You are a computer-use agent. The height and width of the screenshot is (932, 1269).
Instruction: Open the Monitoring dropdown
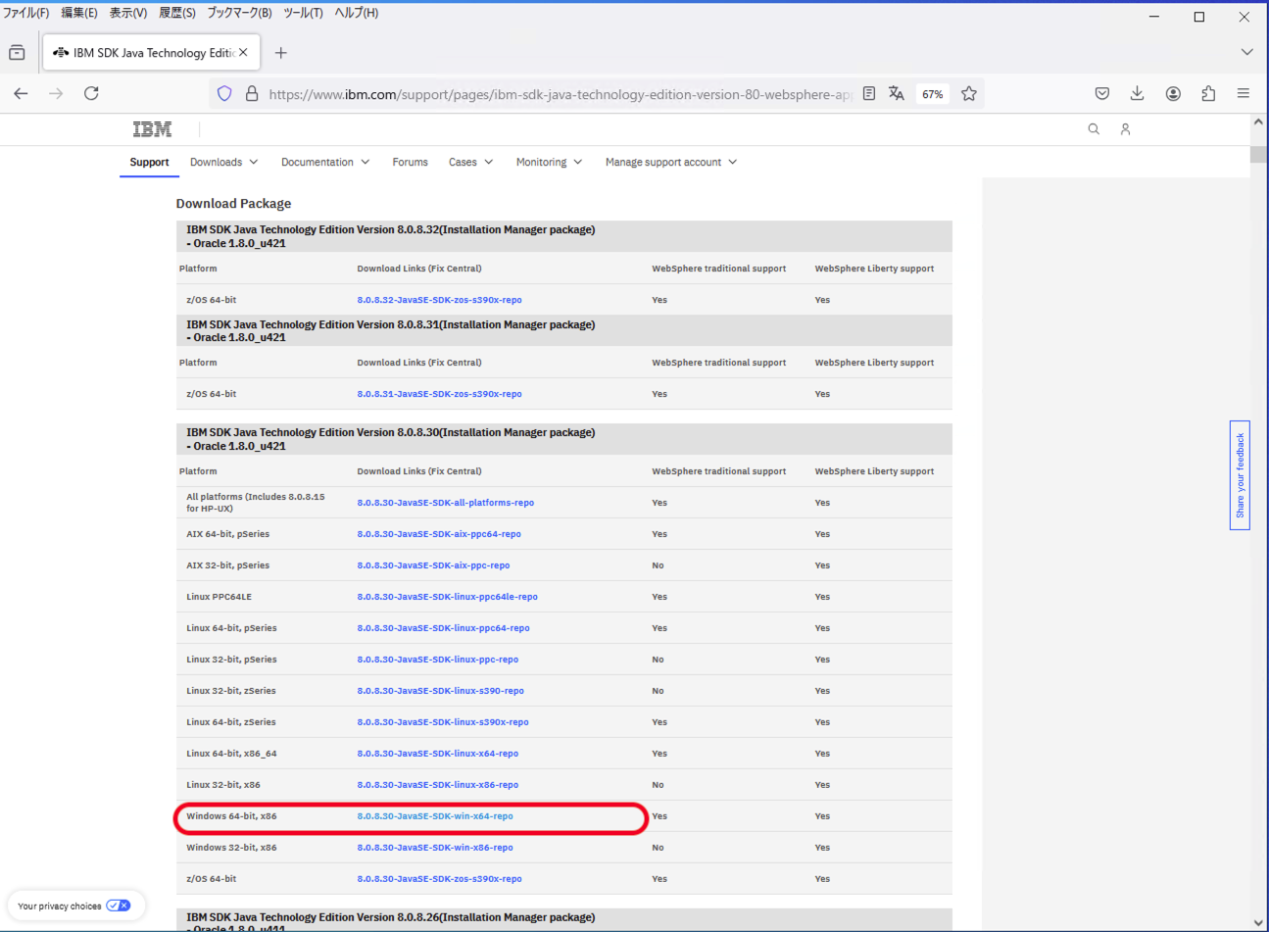(x=549, y=162)
